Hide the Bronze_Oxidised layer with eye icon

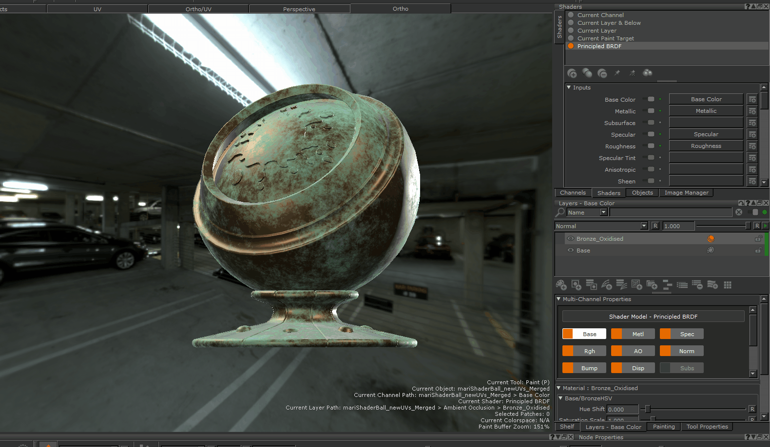click(x=570, y=239)
